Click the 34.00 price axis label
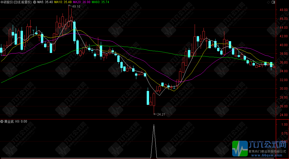Viewport: 289px width, 159px height. coord(284,71)
